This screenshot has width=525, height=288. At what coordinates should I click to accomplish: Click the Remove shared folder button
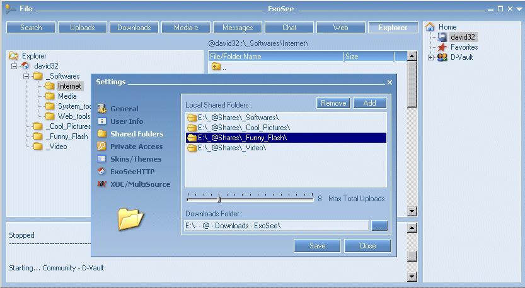333,103
